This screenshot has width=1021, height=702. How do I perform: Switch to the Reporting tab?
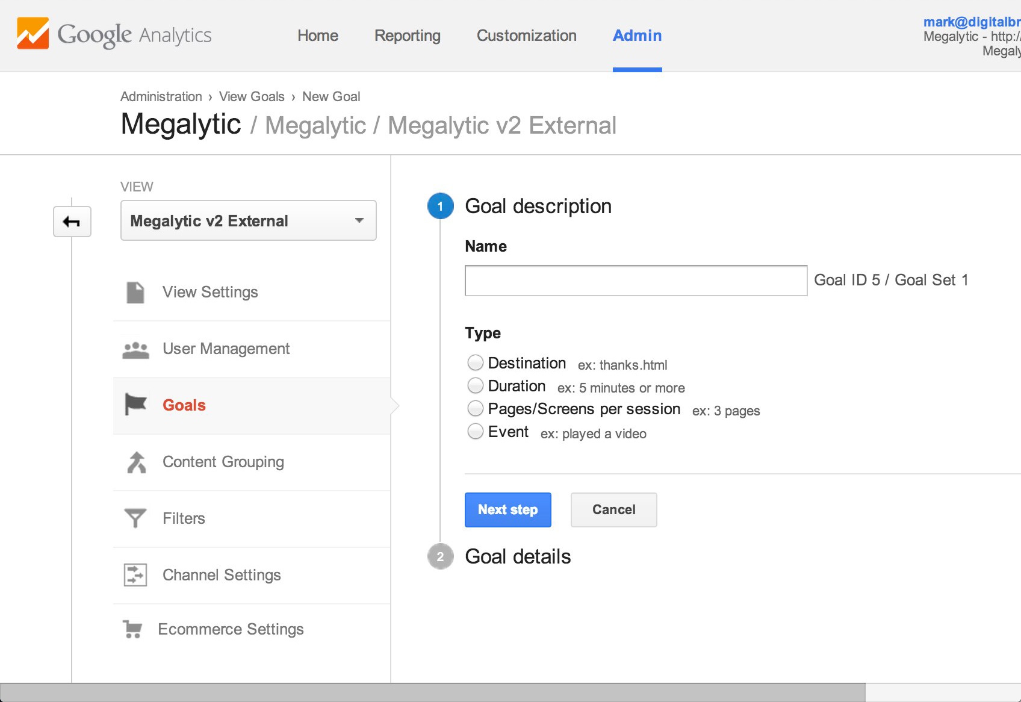(x=408, y=36)
